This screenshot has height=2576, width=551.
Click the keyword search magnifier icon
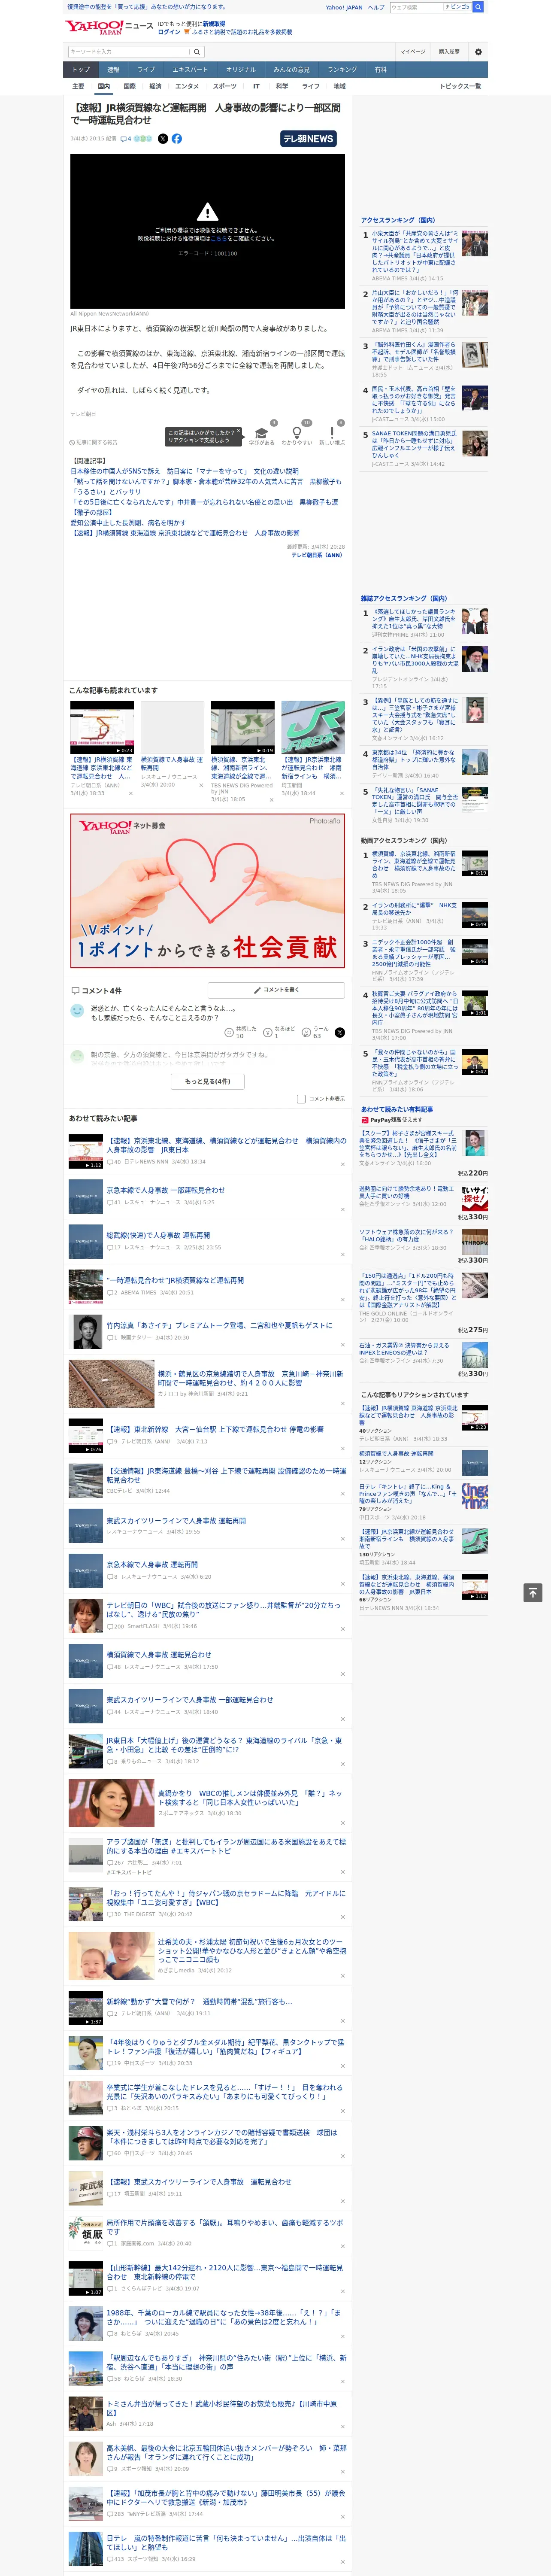[x=197, y=51]
